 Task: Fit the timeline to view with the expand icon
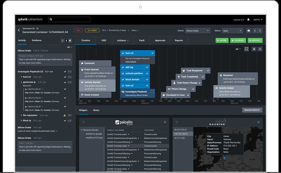pos(247,49)
